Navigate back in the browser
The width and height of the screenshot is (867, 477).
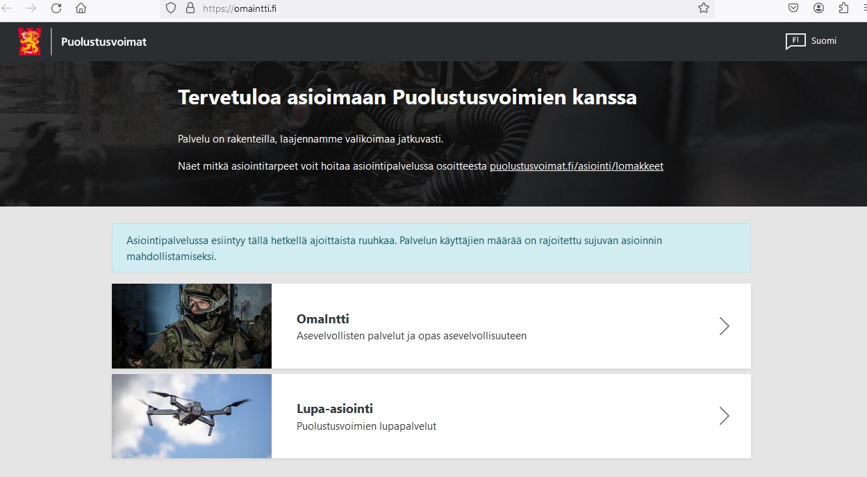tap(10, 10)
